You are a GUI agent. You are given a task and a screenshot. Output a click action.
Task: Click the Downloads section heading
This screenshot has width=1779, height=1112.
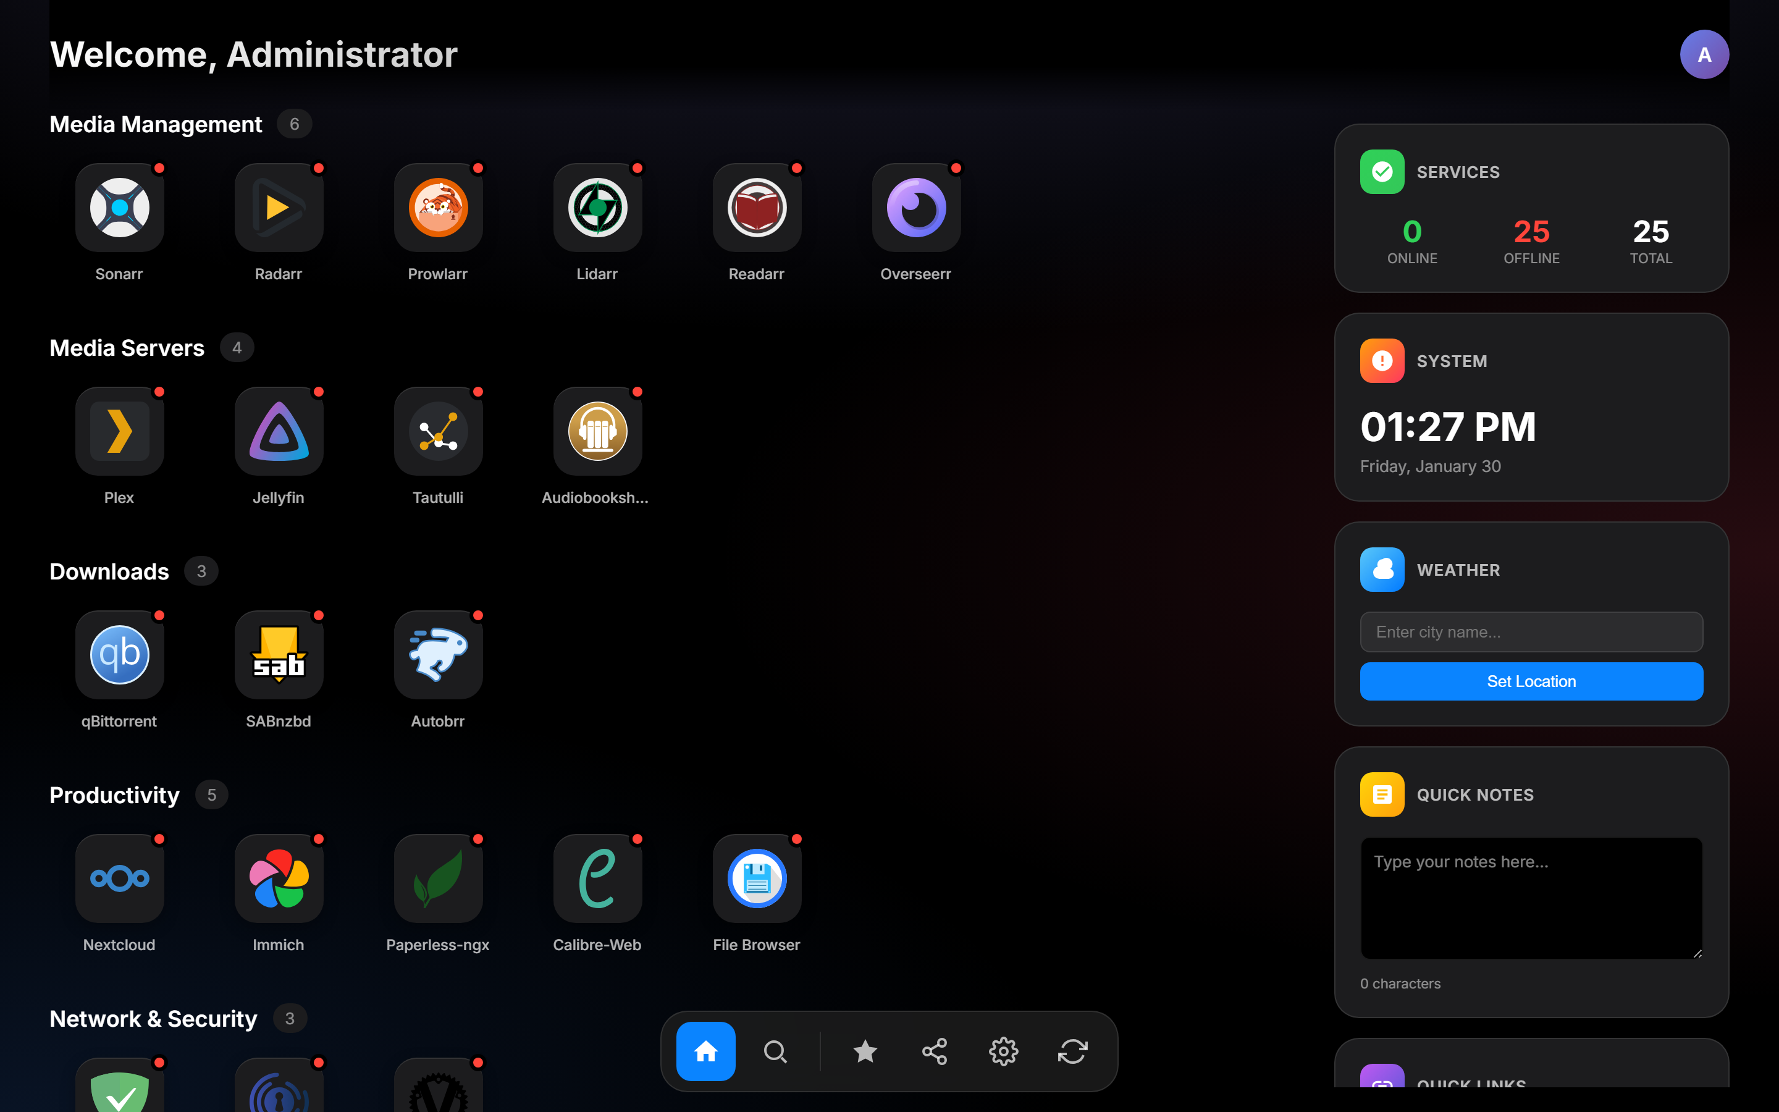click(x=109, y=571)
